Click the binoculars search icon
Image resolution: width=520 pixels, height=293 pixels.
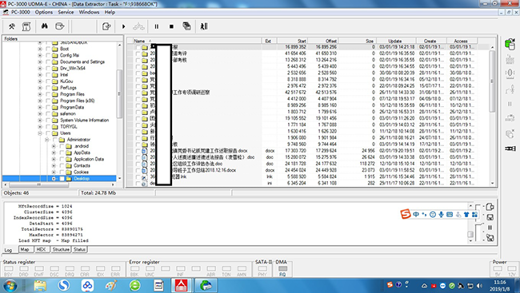coord(45,26)
